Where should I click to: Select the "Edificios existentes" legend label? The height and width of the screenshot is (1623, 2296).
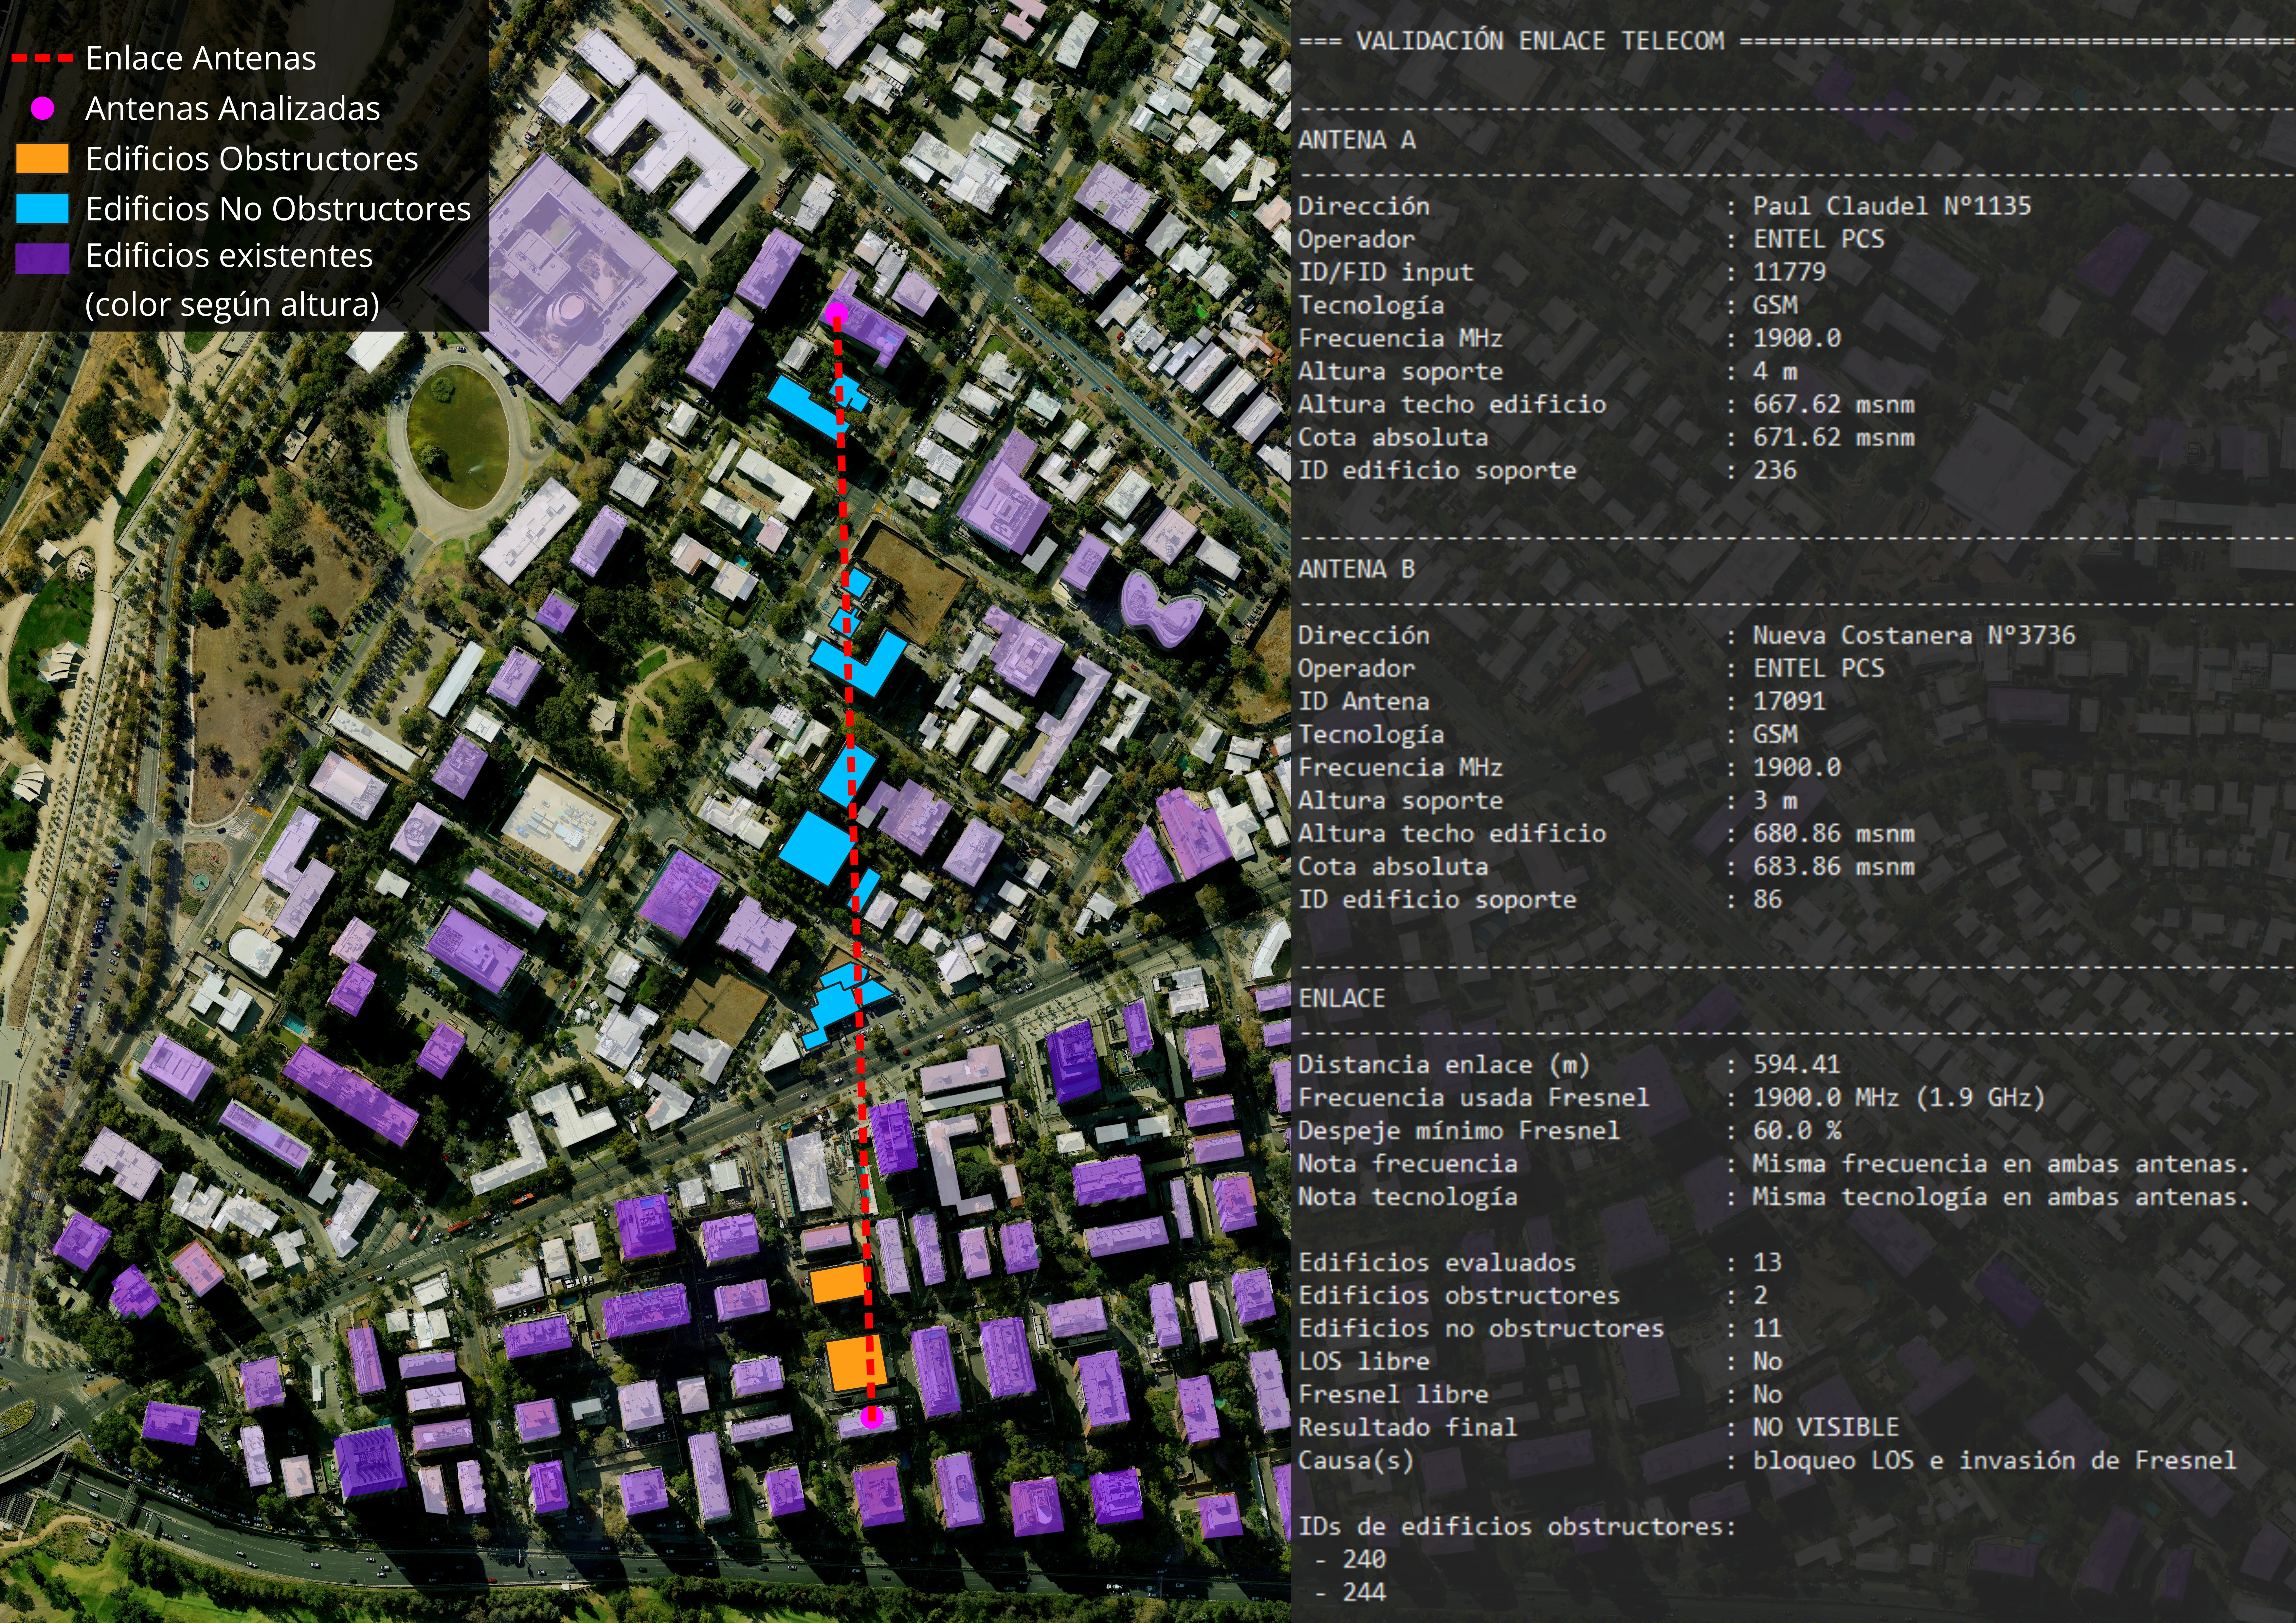pos(229,256)
